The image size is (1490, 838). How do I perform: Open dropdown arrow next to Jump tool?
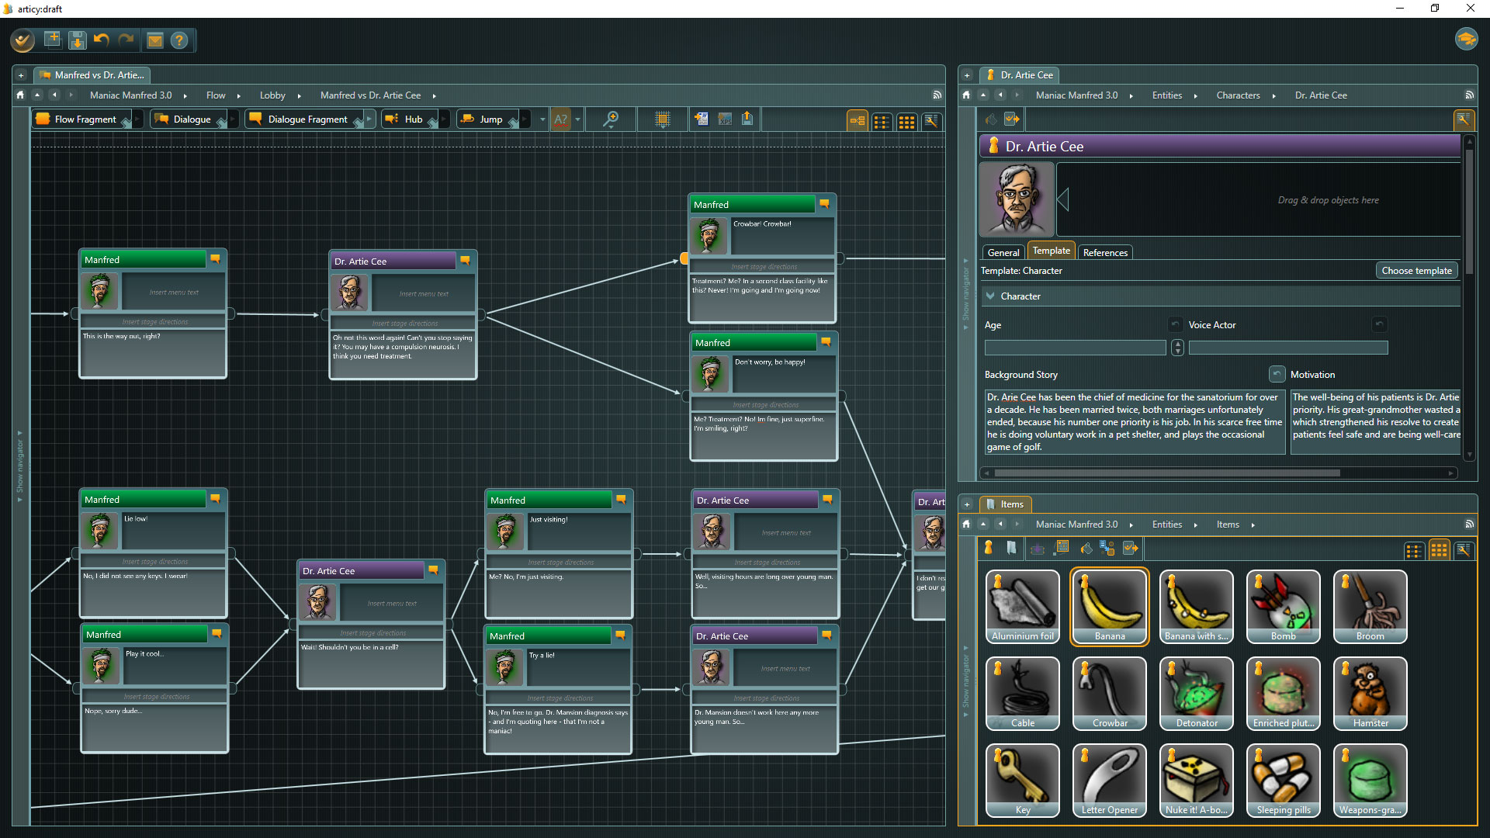point(525,119)
